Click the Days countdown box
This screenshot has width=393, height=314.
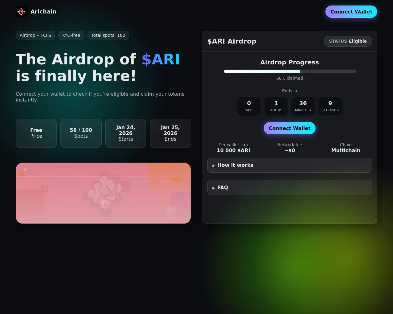coord(249,106)
